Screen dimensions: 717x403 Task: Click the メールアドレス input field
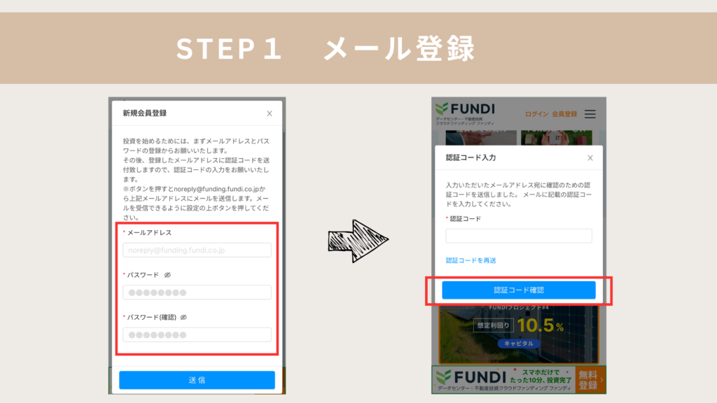[x=197, y=250]
